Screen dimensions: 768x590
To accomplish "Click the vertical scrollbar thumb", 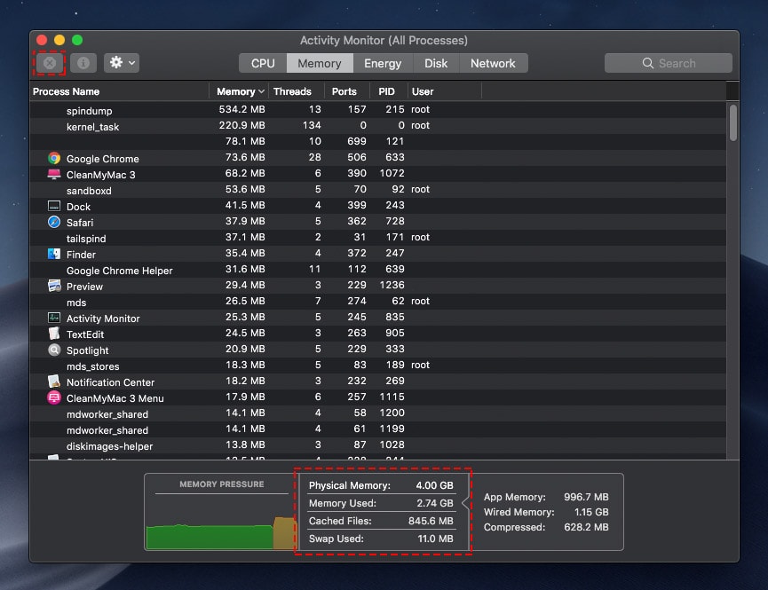I will click(x=732, y=122).
